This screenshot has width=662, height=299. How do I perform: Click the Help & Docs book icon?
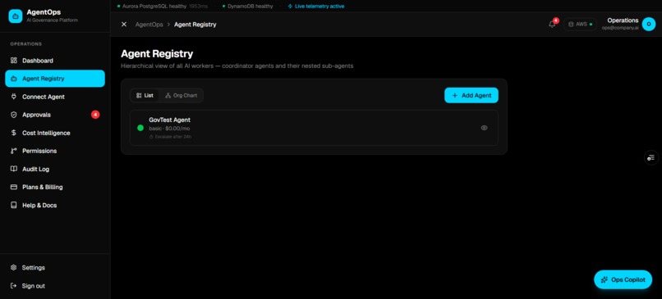[x=13, y=205]
